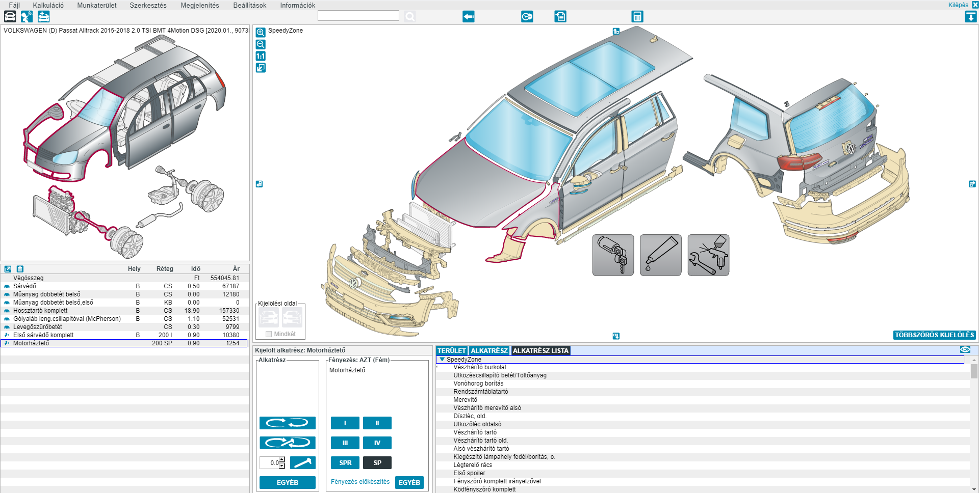Open the Beállítások menu

(250, 5)
